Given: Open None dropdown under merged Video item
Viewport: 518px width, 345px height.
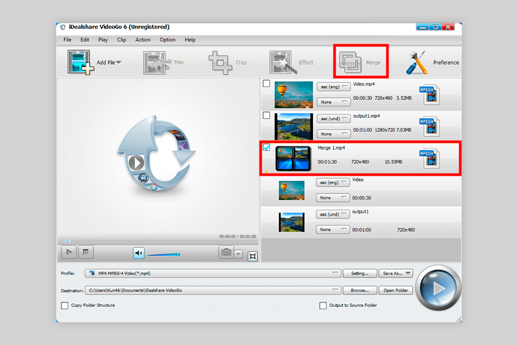Looking at the screenshot, I should (x=333, y=197).
